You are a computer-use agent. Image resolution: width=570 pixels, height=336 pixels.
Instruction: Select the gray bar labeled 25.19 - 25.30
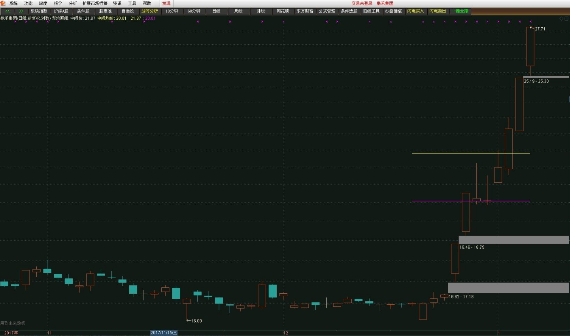point(546,77)
